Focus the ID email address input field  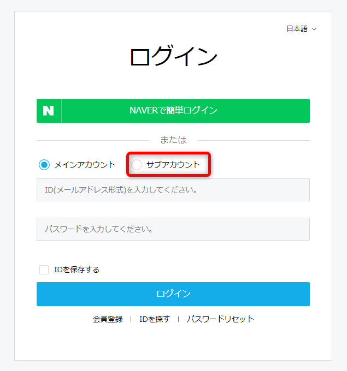[173, 190]
